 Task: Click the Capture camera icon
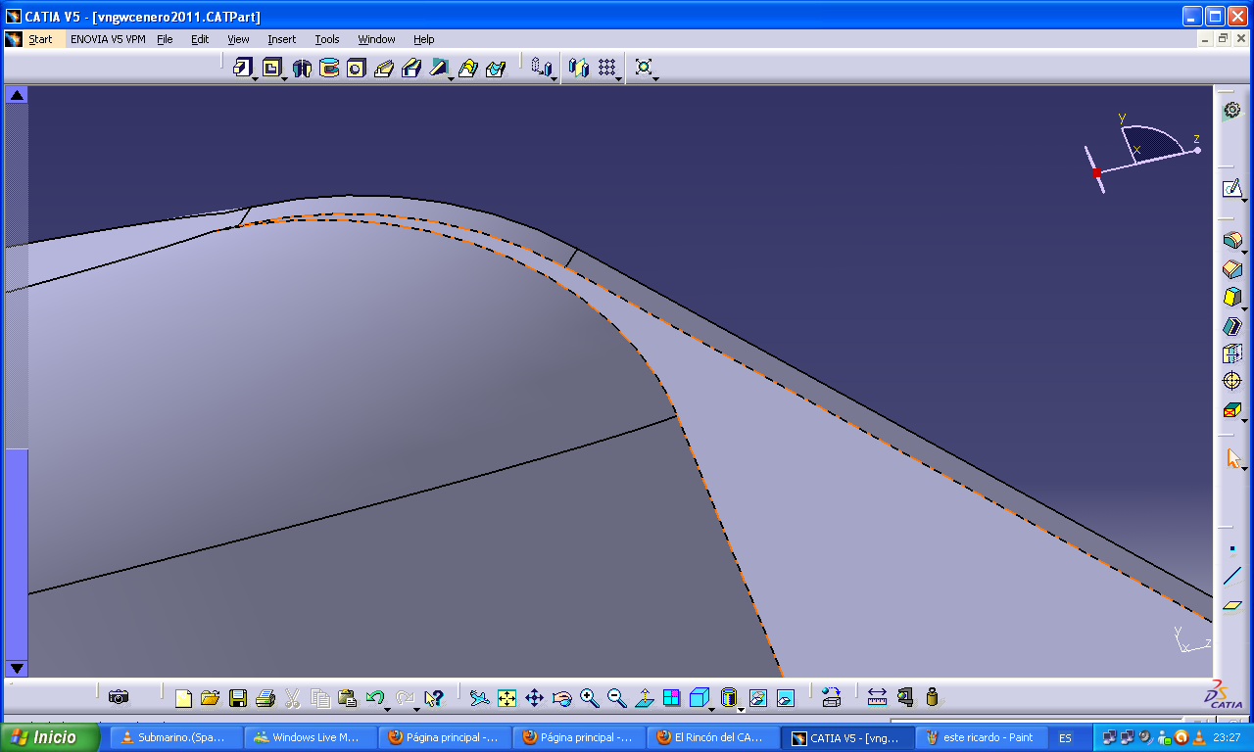click(119, 697)
